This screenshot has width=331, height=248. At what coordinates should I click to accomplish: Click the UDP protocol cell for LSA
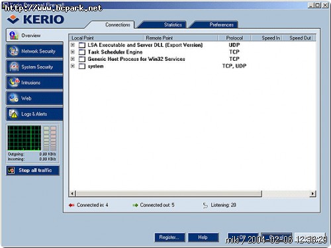pyautogui.click(x=234, y=45)
